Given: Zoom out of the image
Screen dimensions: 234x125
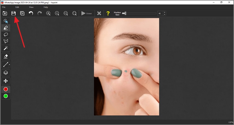Looking at the screenshot, I should tap(57, 13).
